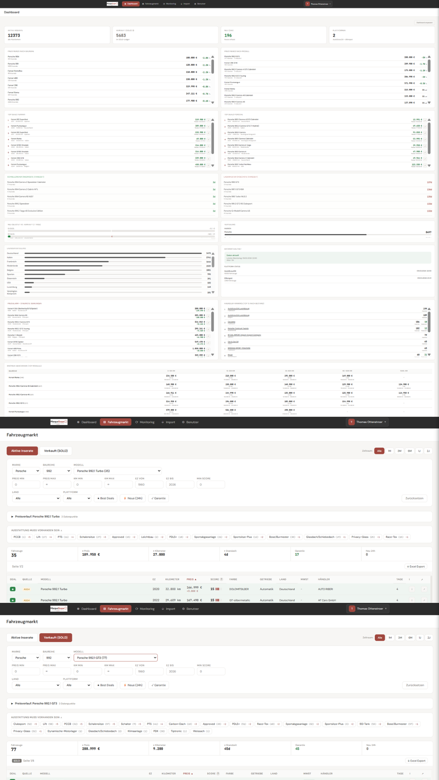439x780 pixels.
Task: Select '6M' Zeitraum on the 992.1 Turbo page
Action: click(410, 451)
